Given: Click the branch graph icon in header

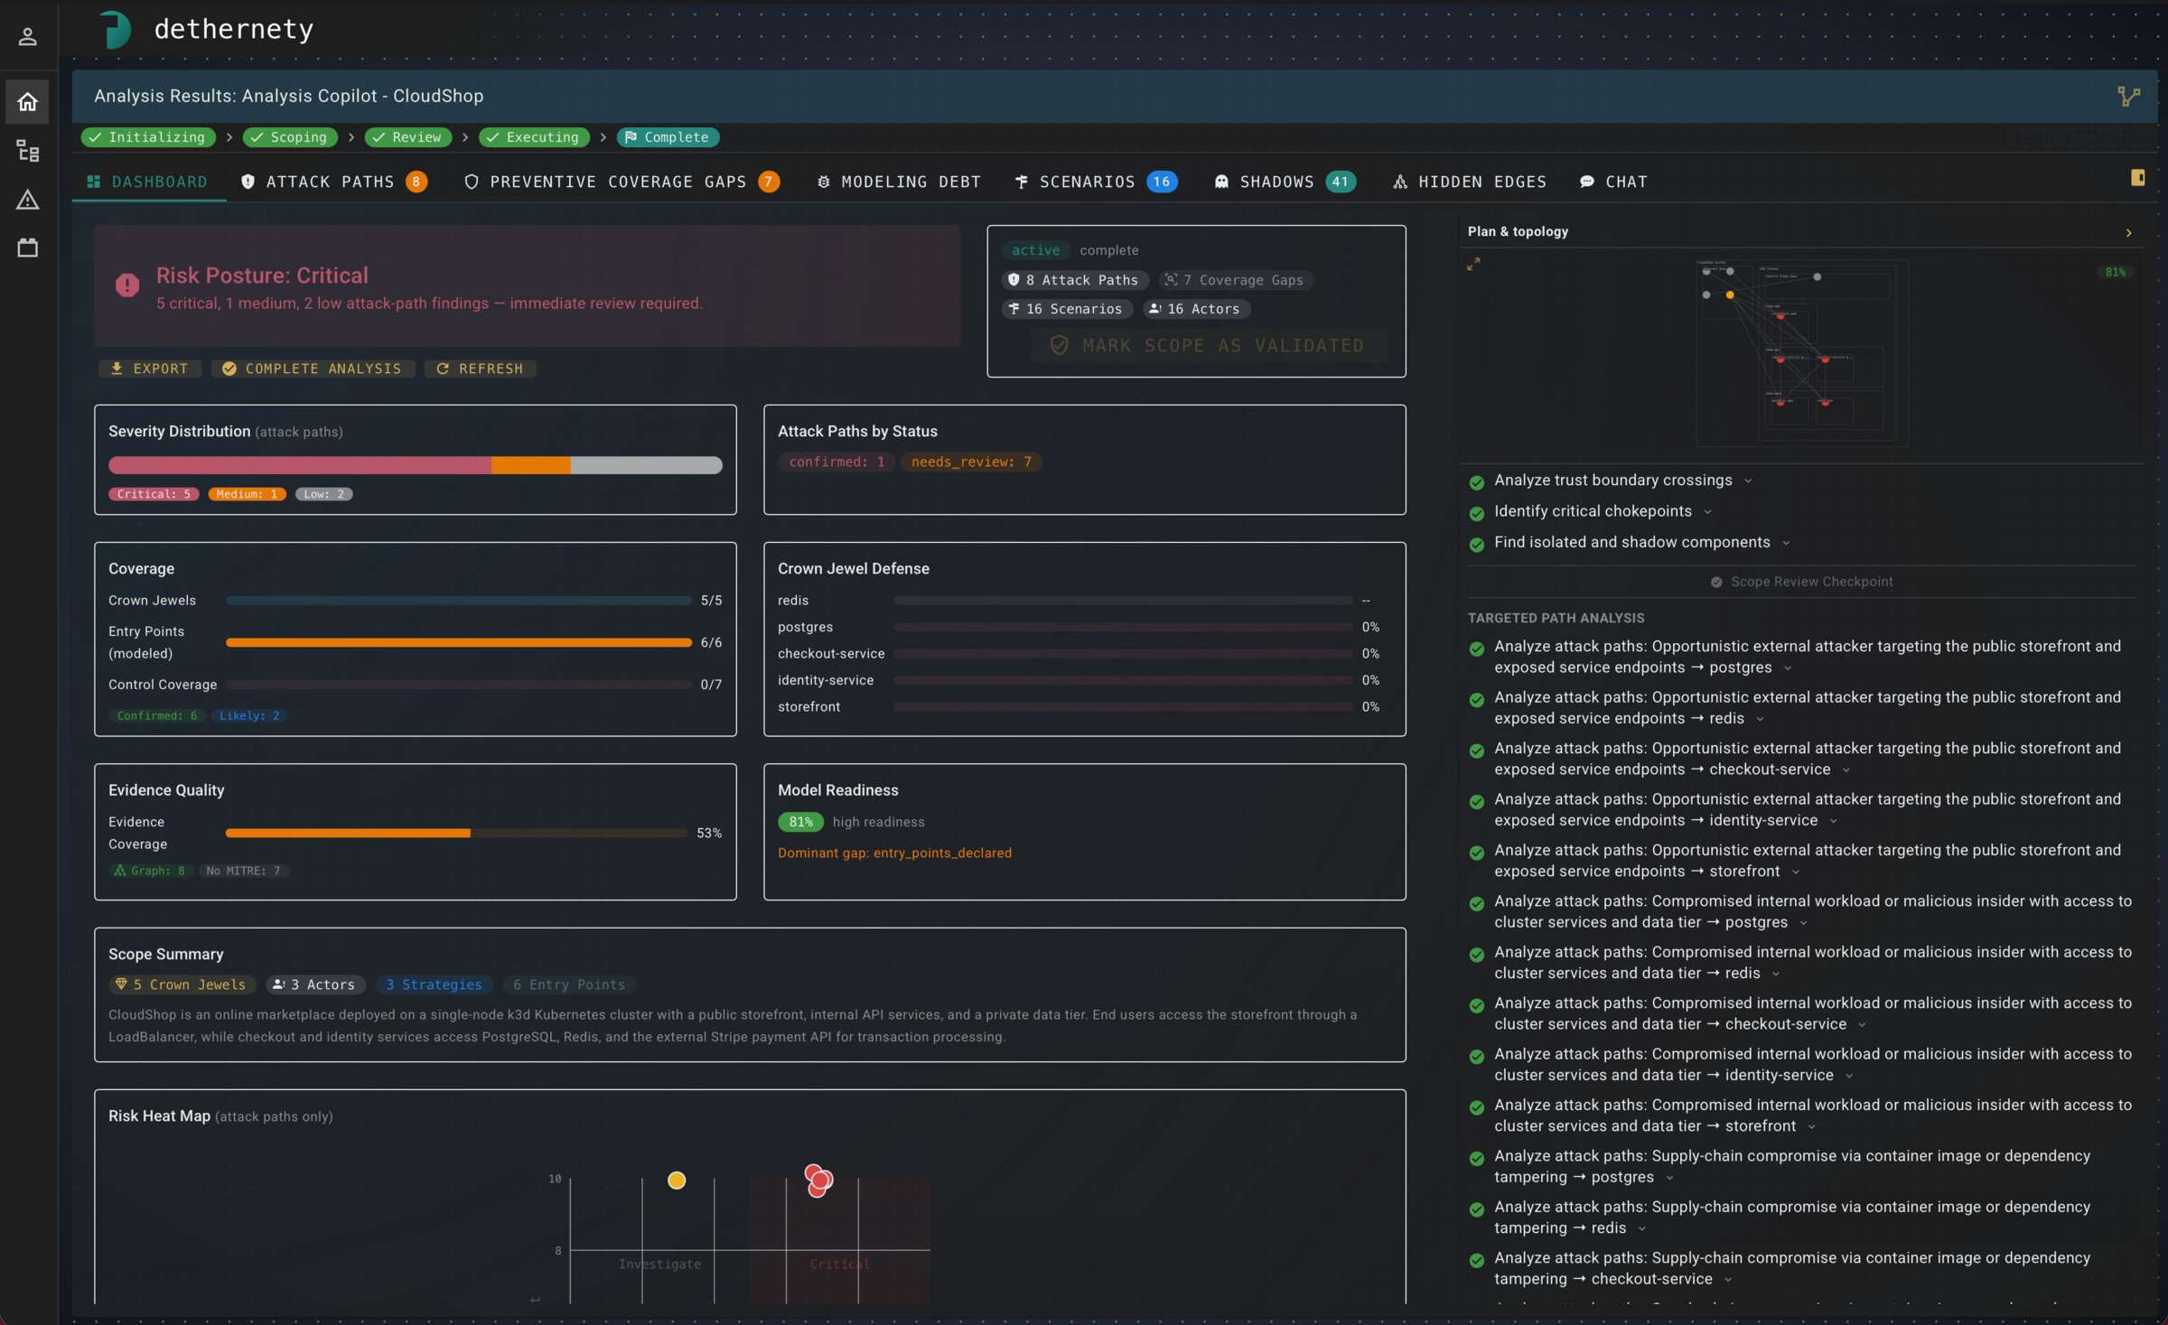Looking at the screenshot, I should [2128, 96].
